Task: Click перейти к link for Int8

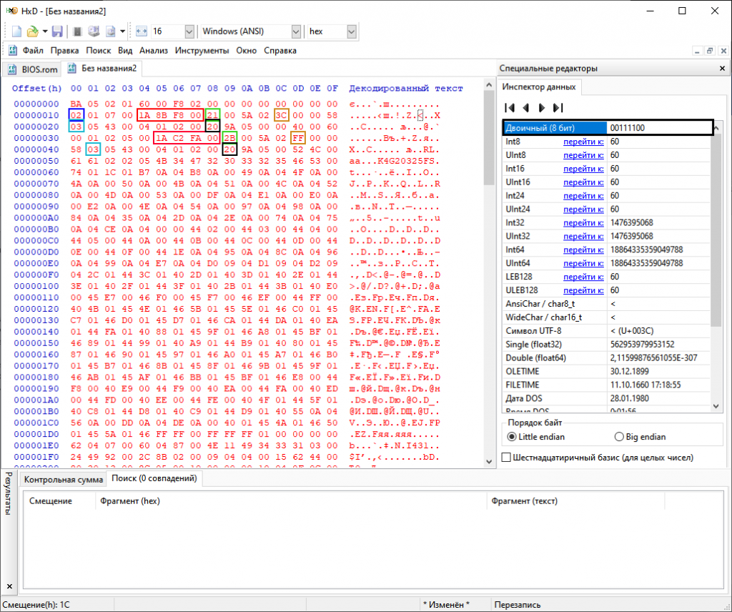Action: coord(583,142)
